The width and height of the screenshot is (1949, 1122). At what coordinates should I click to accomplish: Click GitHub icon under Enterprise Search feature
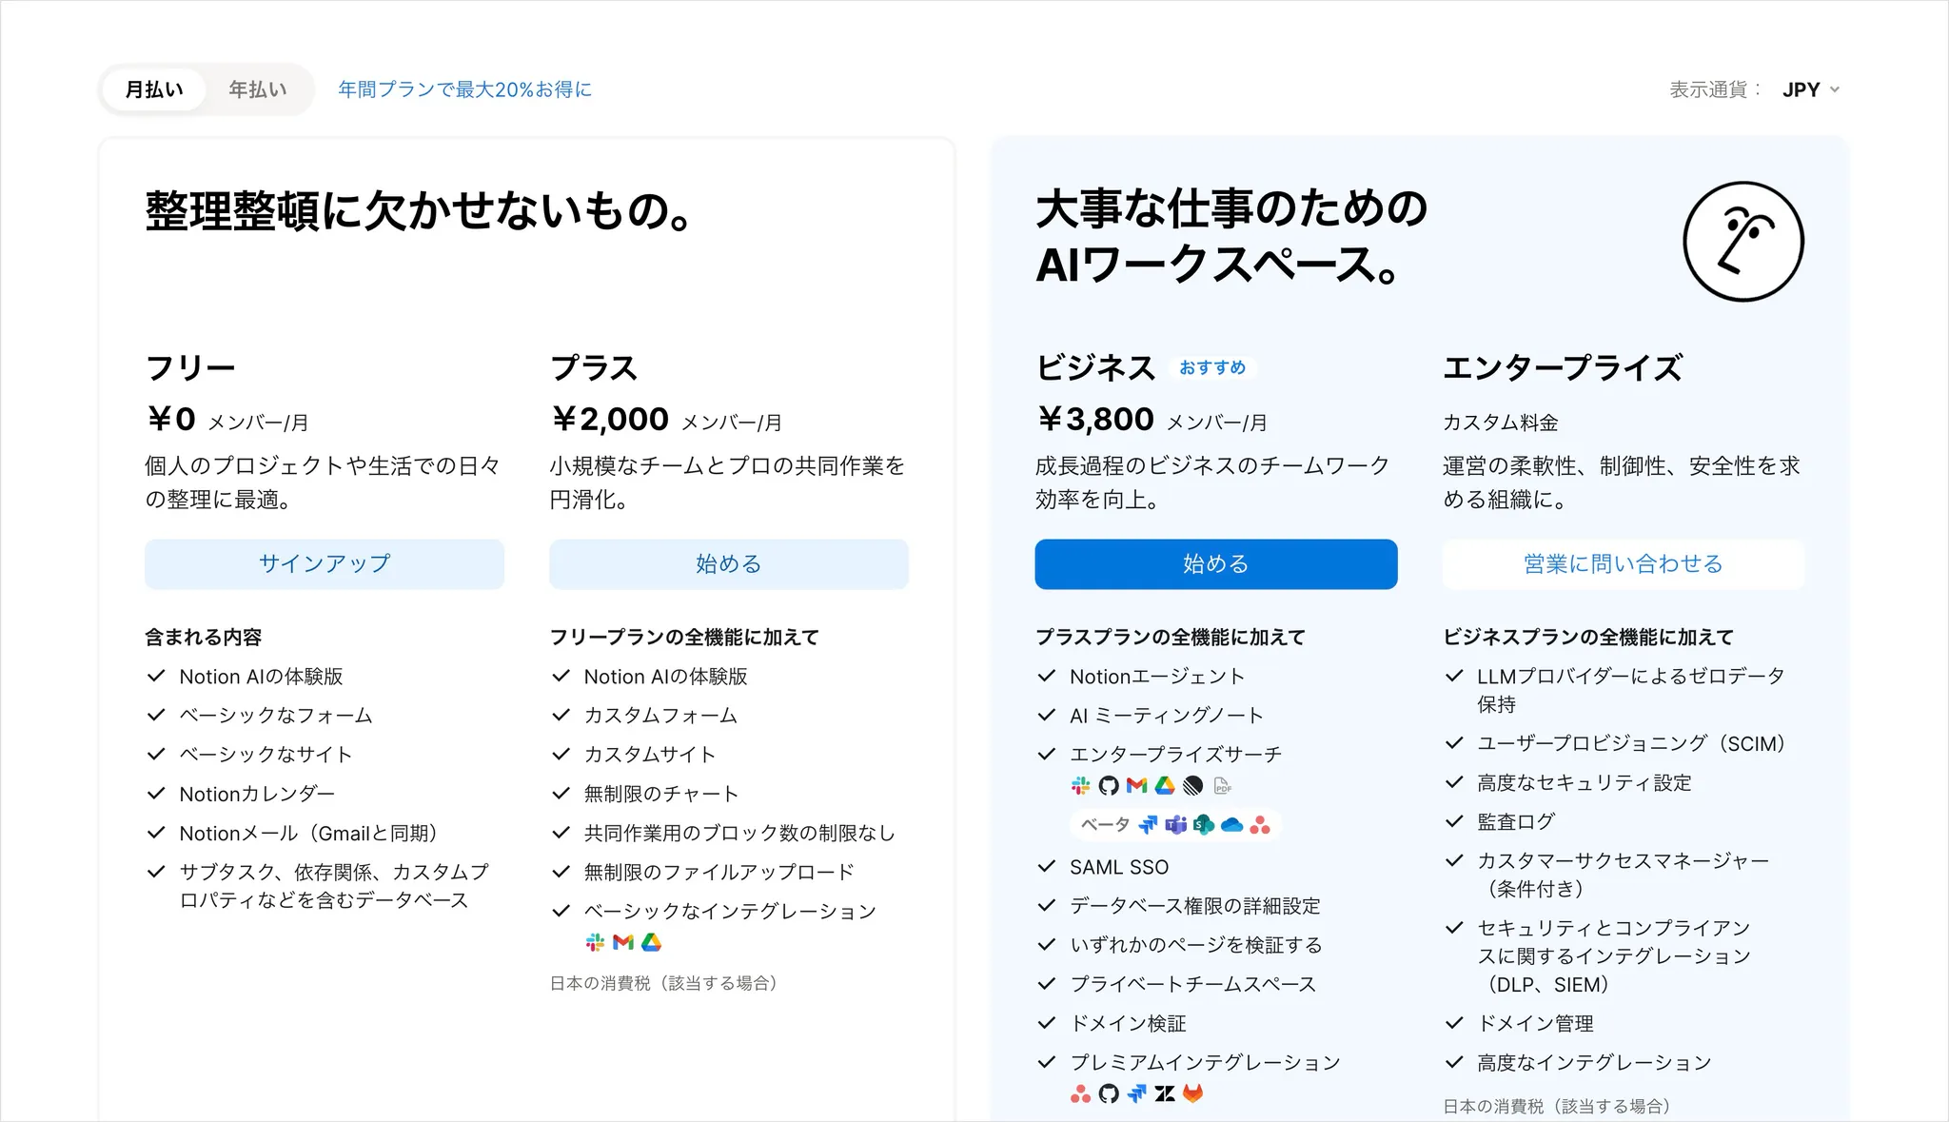tap(1108, 786)
